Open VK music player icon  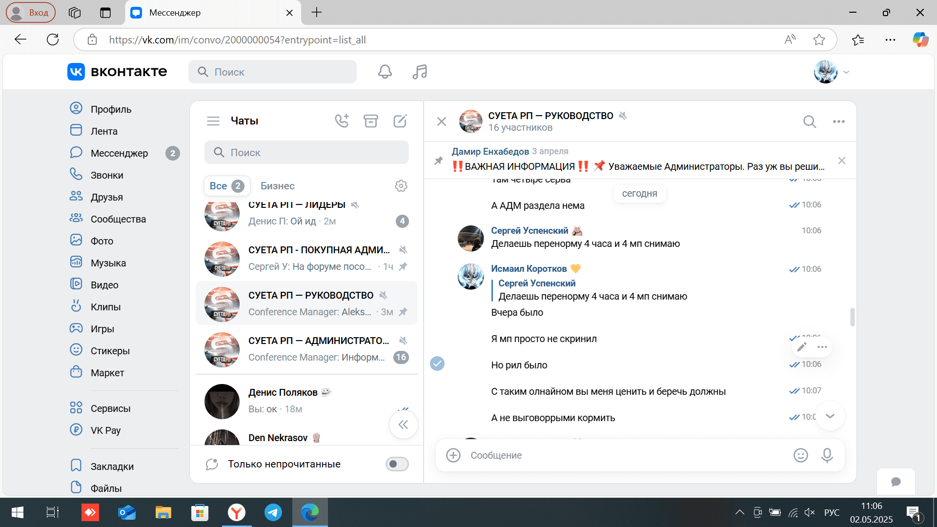coord(420,72)
